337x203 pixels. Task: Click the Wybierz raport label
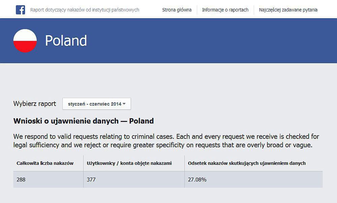click(35, 104)
